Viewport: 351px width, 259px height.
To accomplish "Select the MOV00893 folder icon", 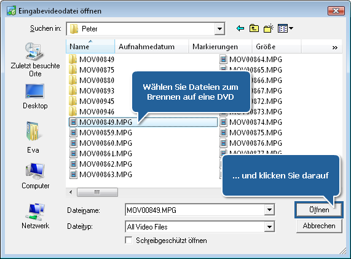I will [x=73, y=90].
